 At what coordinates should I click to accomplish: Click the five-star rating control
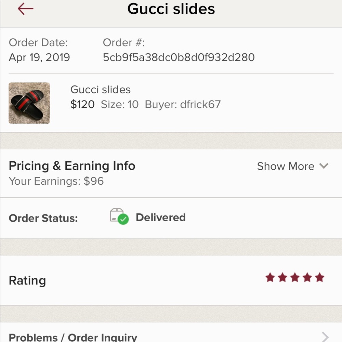(295, 278)
